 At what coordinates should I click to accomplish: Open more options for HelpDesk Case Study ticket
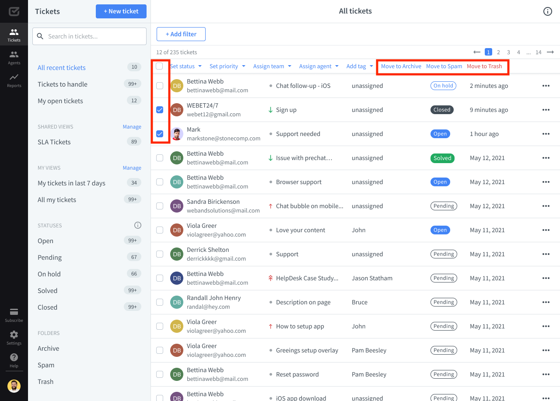pos(546,278)
